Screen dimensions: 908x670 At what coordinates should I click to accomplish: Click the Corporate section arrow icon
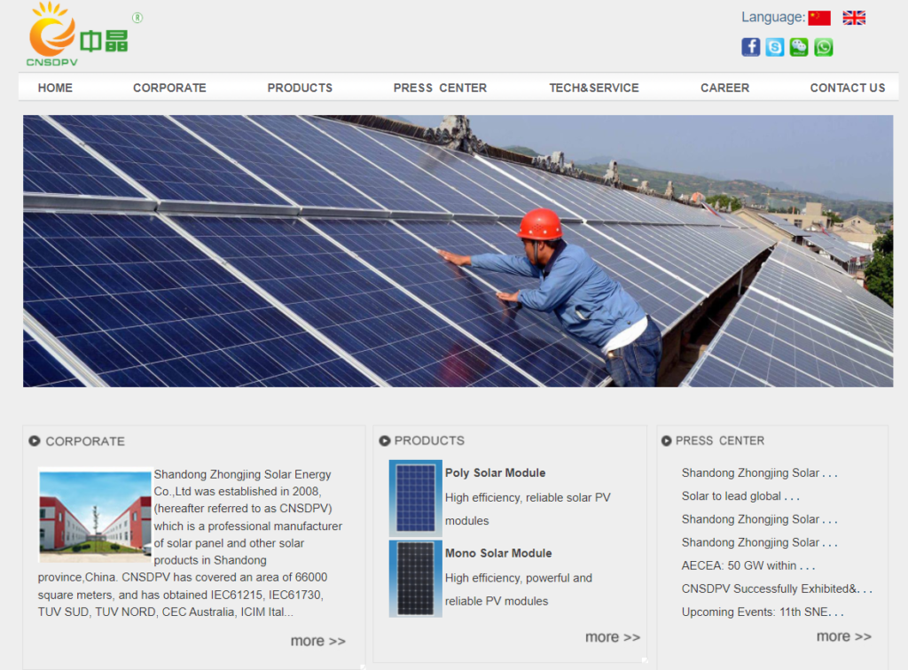[35, 440]
